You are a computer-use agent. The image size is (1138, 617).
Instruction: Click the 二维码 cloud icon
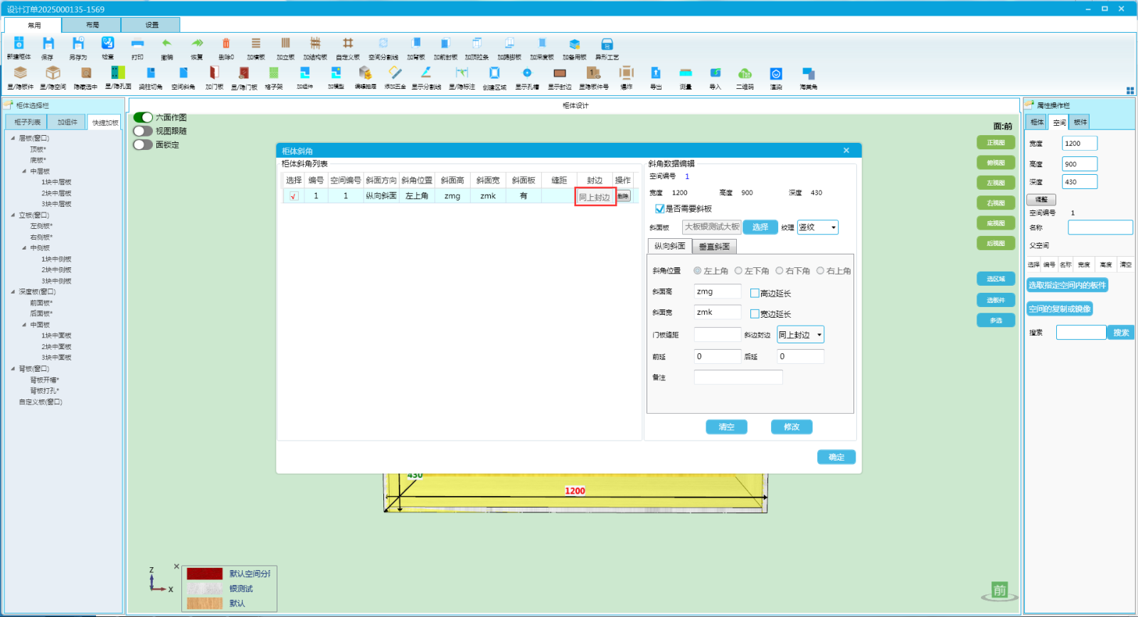click(x=745, y=73)
